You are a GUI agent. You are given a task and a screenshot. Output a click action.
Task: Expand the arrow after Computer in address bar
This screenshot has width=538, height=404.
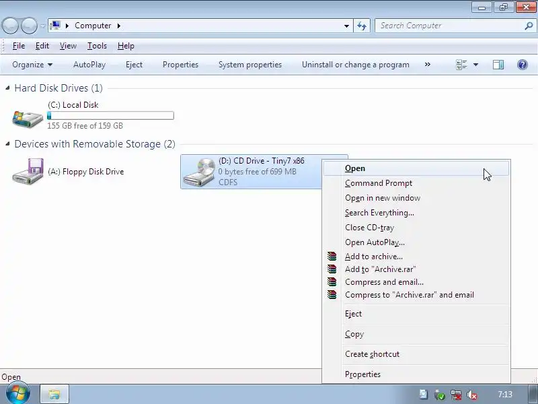point(119,26)
